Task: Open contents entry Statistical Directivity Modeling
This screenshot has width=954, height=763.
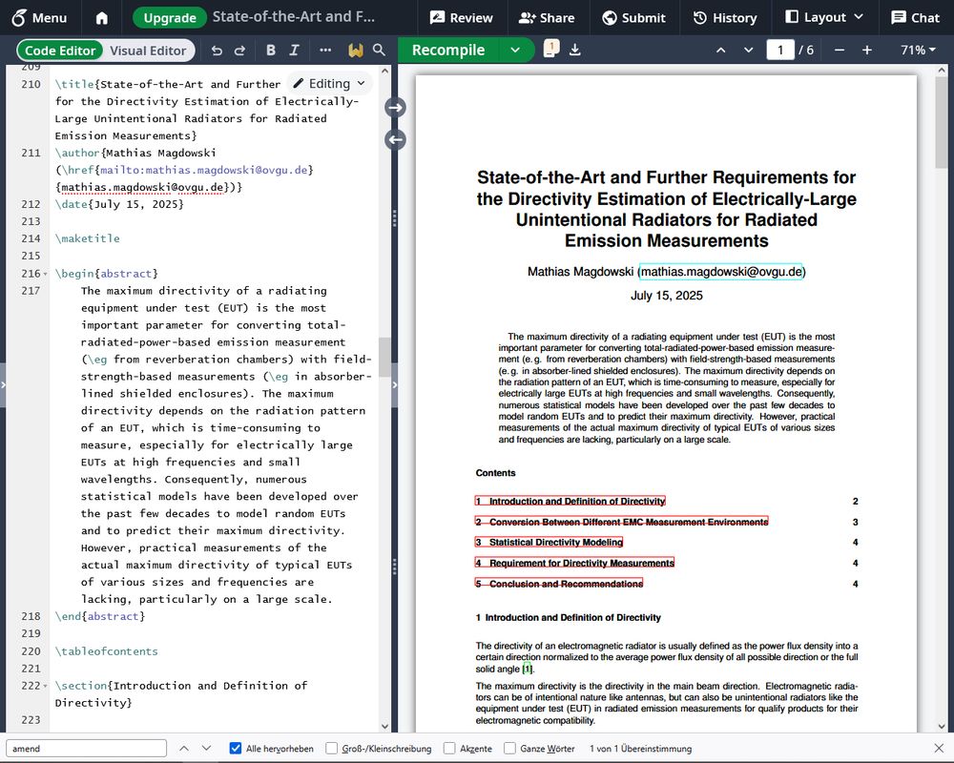Action: pos(550,542)
